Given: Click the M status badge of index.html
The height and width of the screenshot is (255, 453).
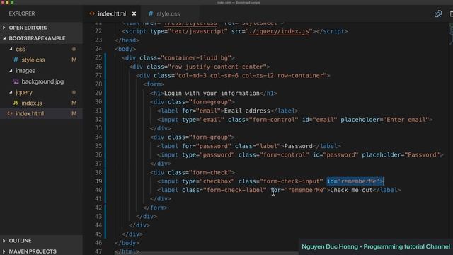Looking at the screenshot, I should pos(74,113).
